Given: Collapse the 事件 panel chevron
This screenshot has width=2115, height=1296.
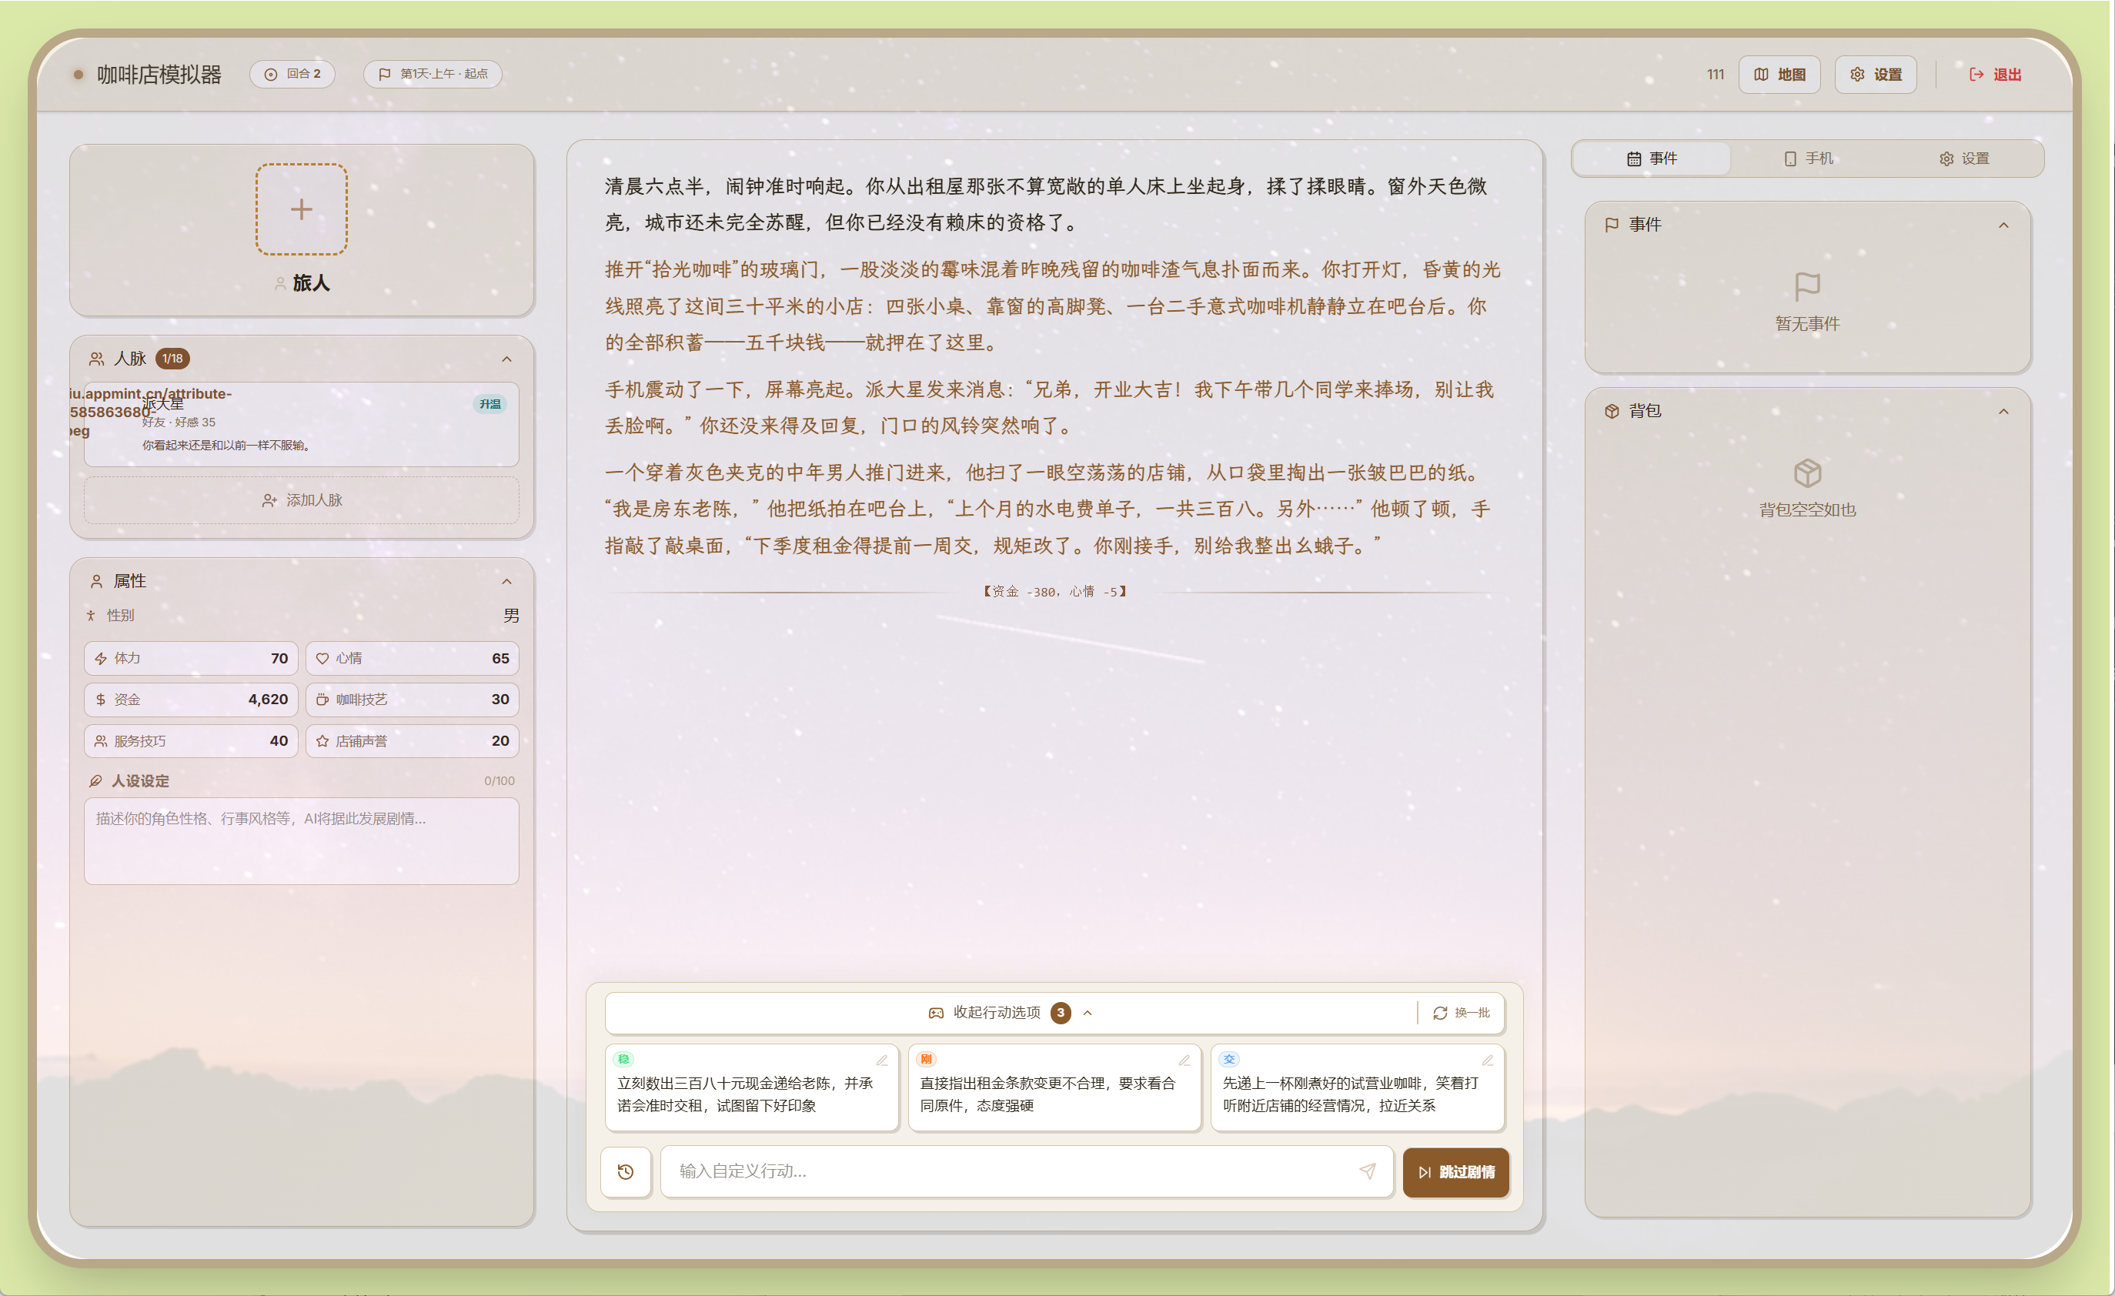Looking at the screenshot, I should tap(2003, 225).
